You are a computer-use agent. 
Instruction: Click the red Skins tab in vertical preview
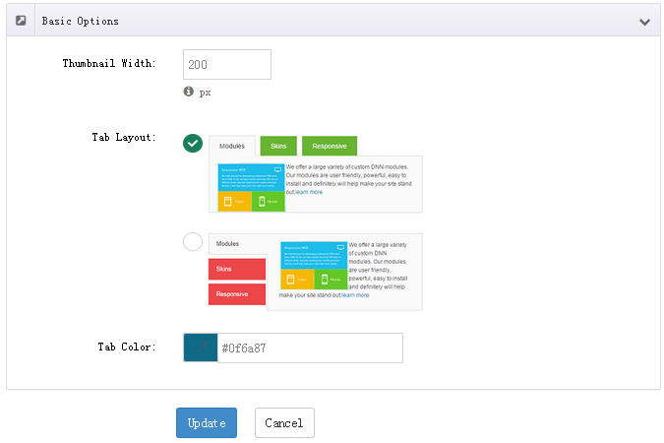[x=237, y=269]
